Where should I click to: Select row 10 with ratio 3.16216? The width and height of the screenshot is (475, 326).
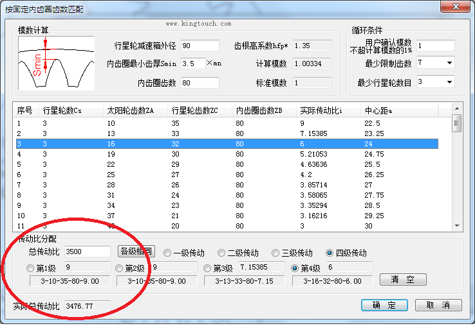tap(227, 216)
